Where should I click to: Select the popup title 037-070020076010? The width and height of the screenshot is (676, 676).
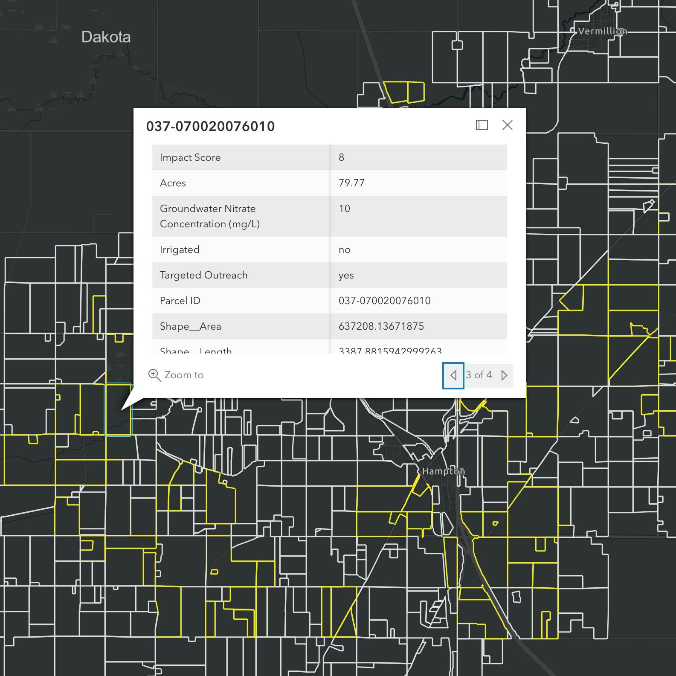pos(210,126)
